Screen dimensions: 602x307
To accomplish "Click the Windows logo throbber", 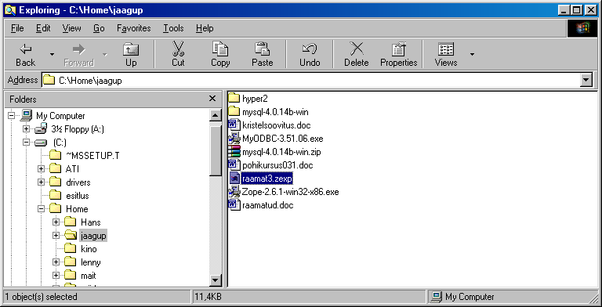I will coord(582,28).
